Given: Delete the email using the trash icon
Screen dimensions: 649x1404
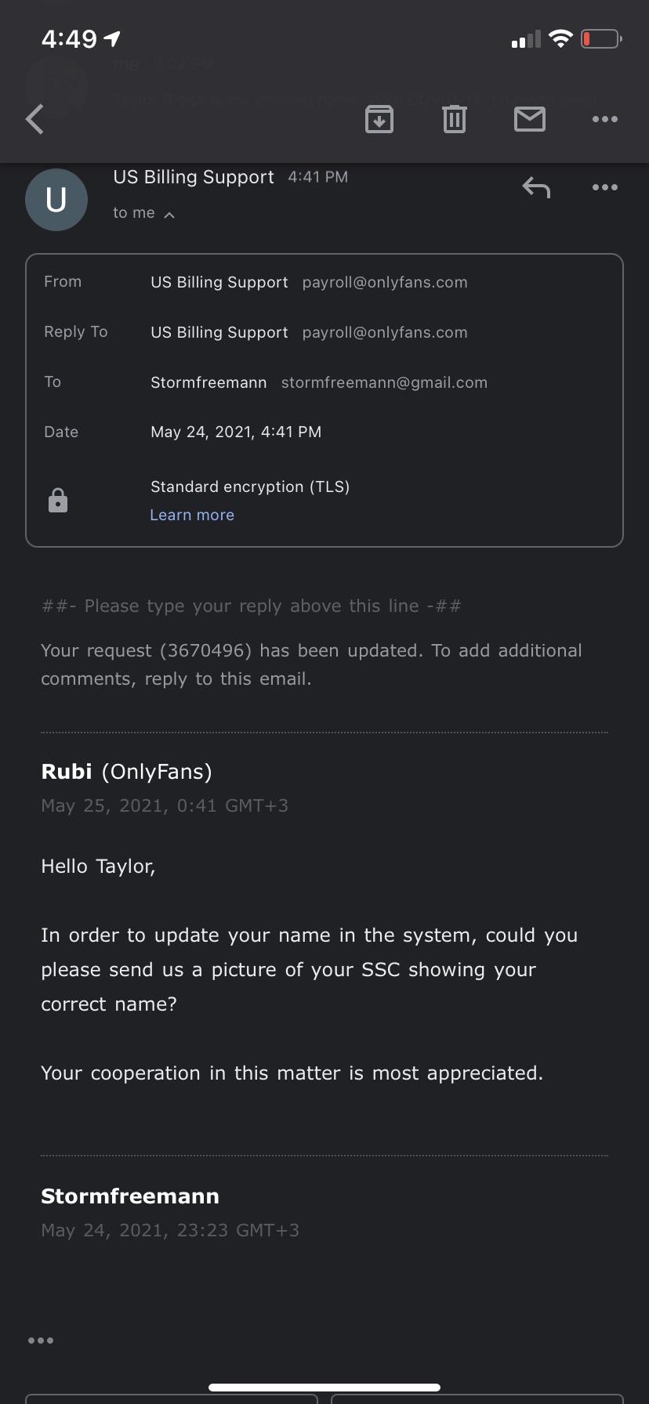Looking at the screenshot, I should (x=455, y=119).
